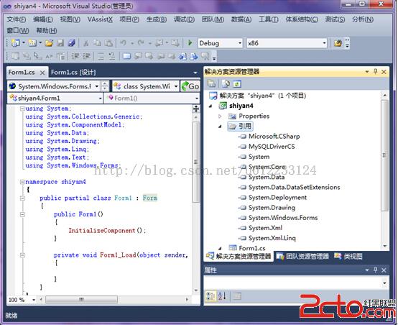Open the 编辑(E) menu
The image size is (398, 325).
coord(43,19)
